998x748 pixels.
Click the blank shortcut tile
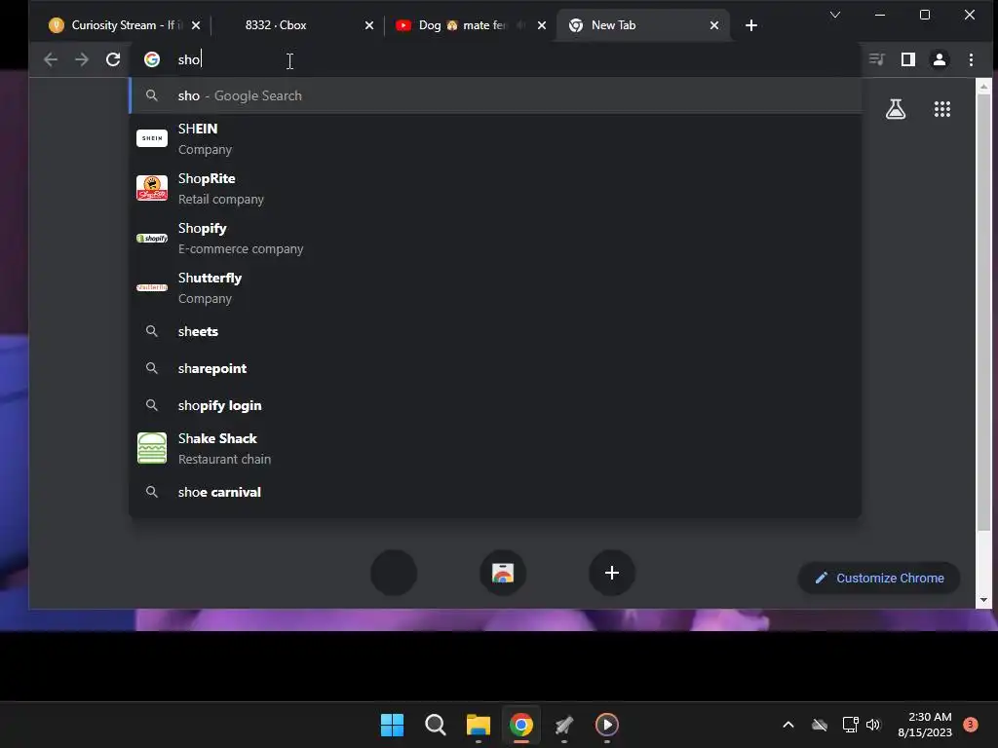pos(394,573)
